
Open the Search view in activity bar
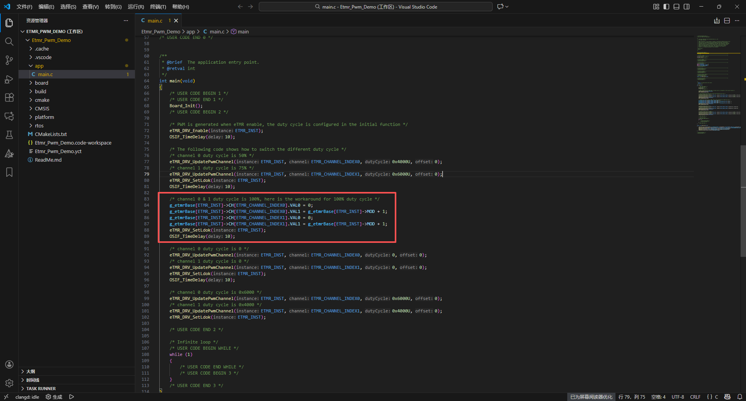9,42
